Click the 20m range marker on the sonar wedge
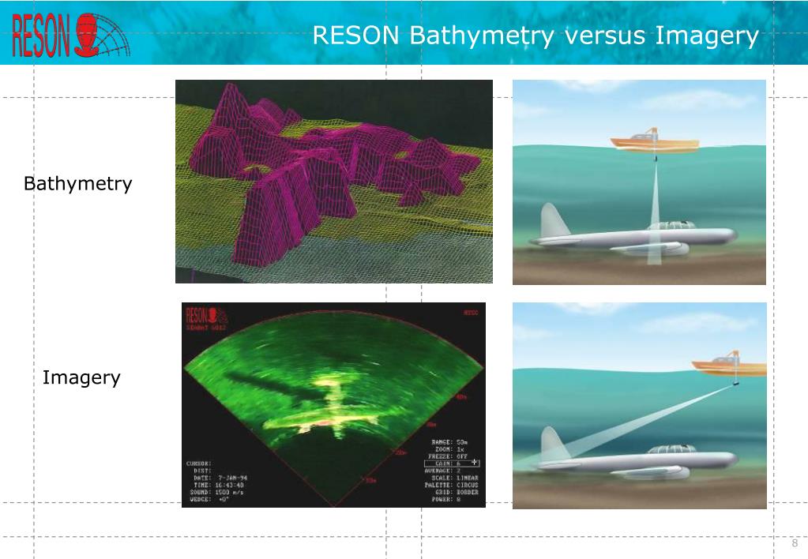This screenshot has width=808, height=559. pyautogui.click(x=400, y=452)
